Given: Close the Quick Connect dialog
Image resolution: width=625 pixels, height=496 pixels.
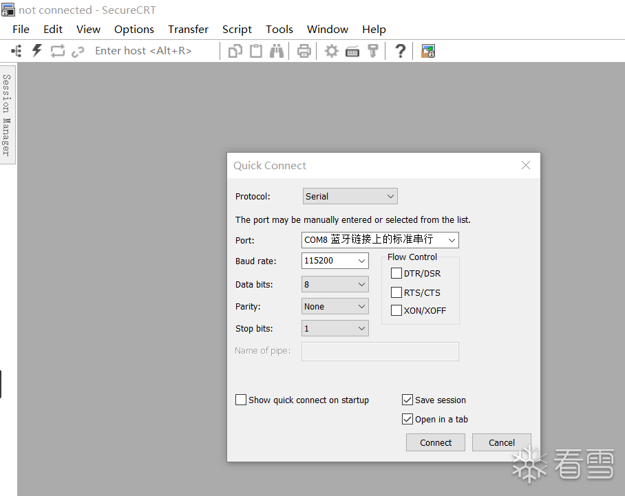Looking at the screenshot, I should coord(526,165).
